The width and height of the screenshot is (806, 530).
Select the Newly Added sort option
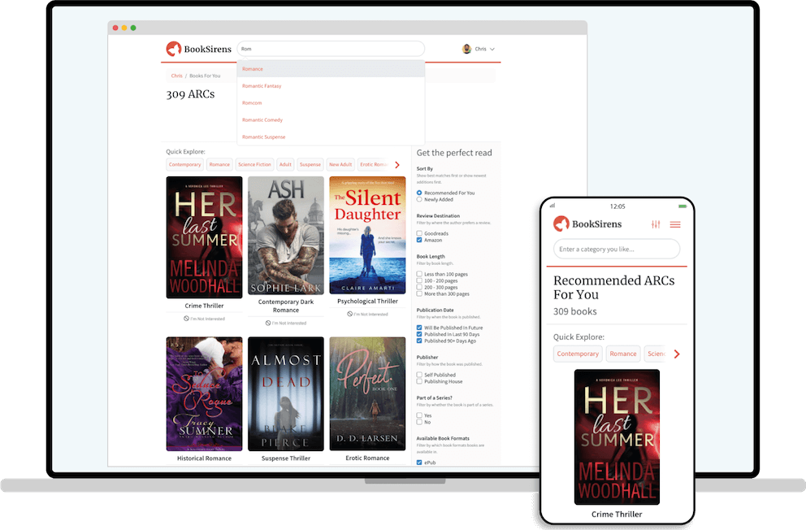418,198
